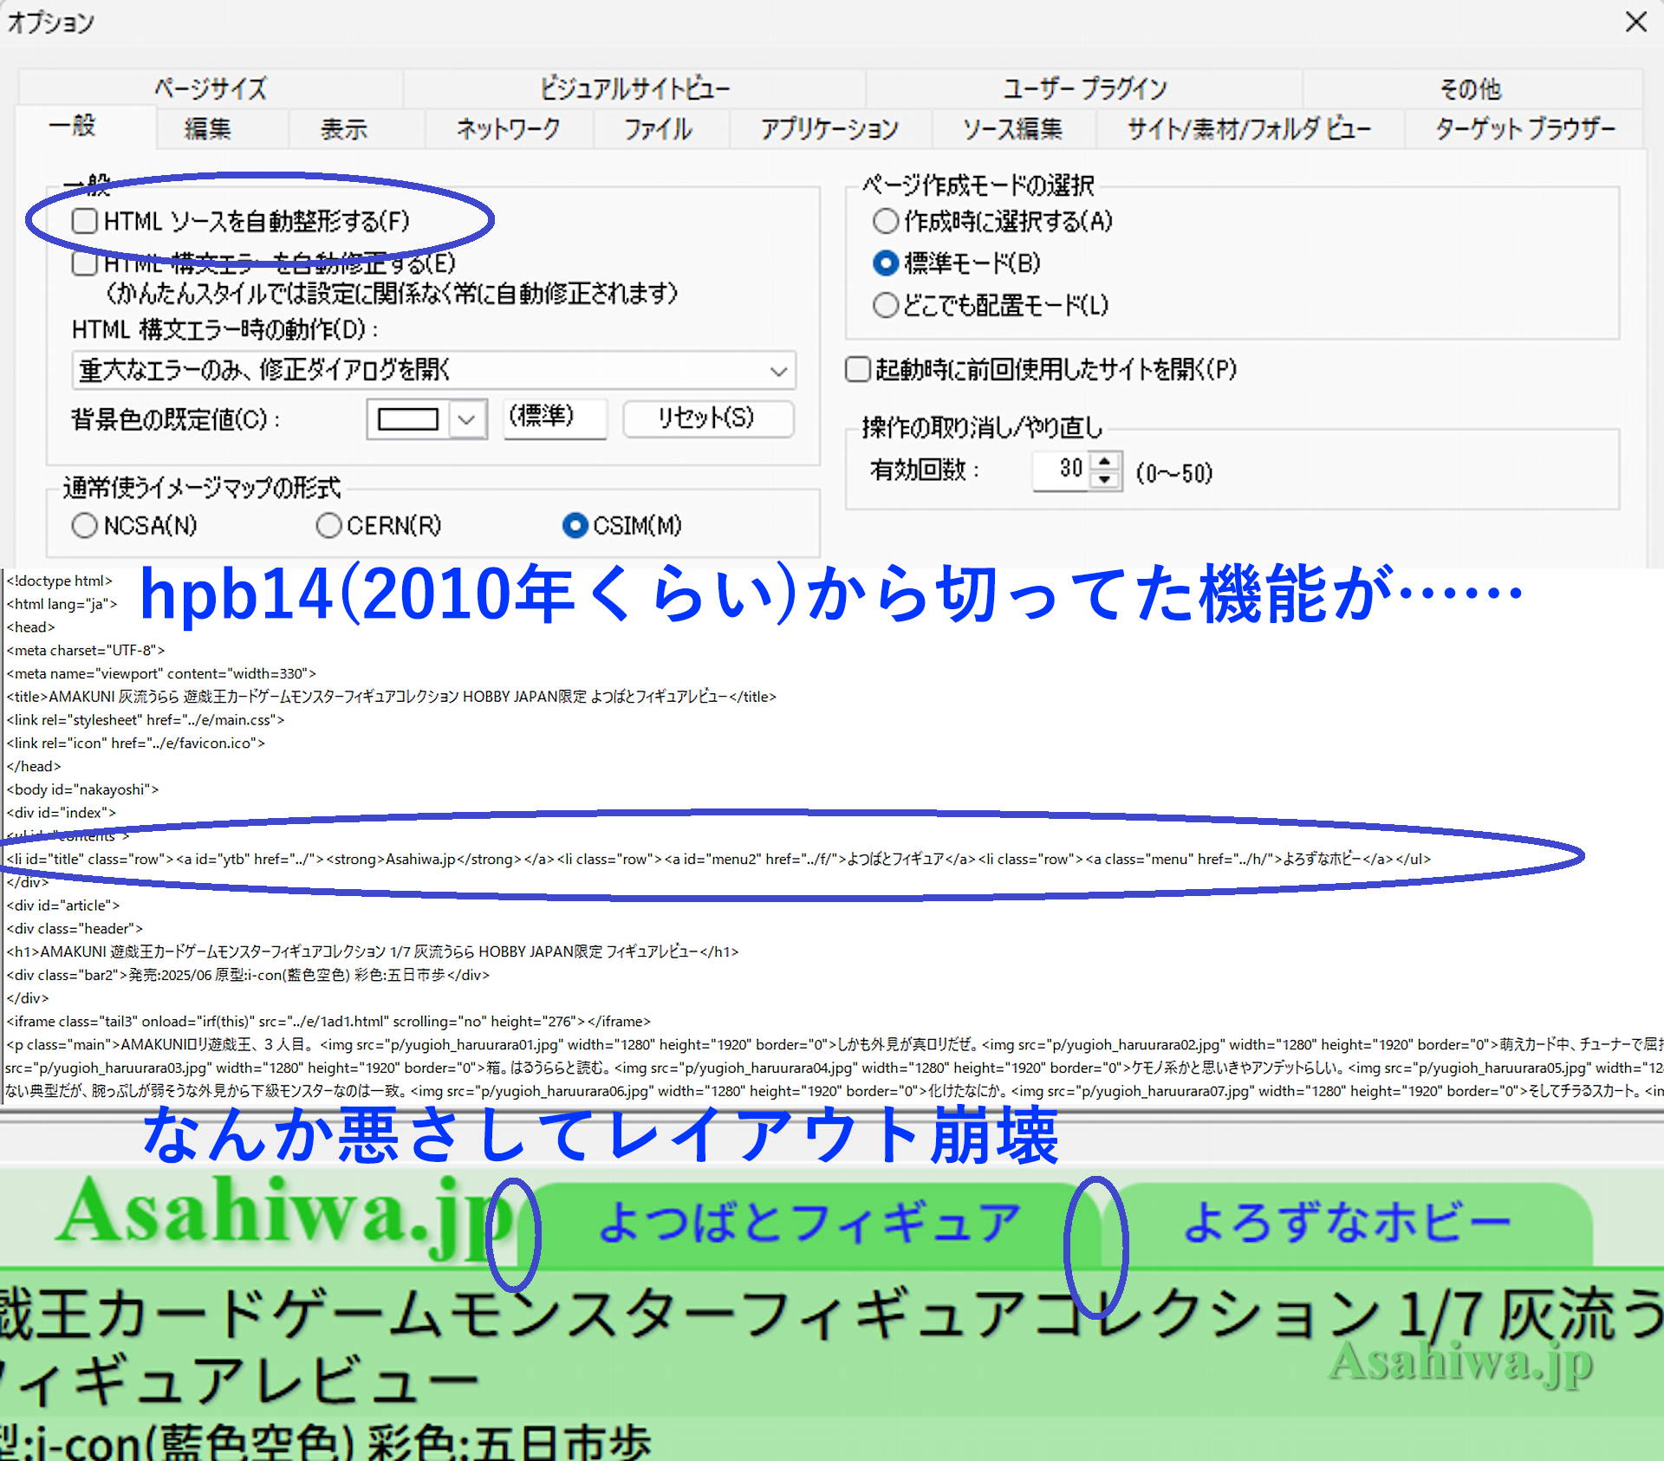Switch to the ページサイズ tab

(211, 88)
